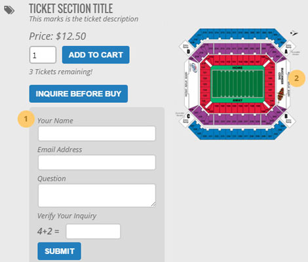Screen dimensions: 308x262
Task: Add the ticket to cart
Action: 96,55
